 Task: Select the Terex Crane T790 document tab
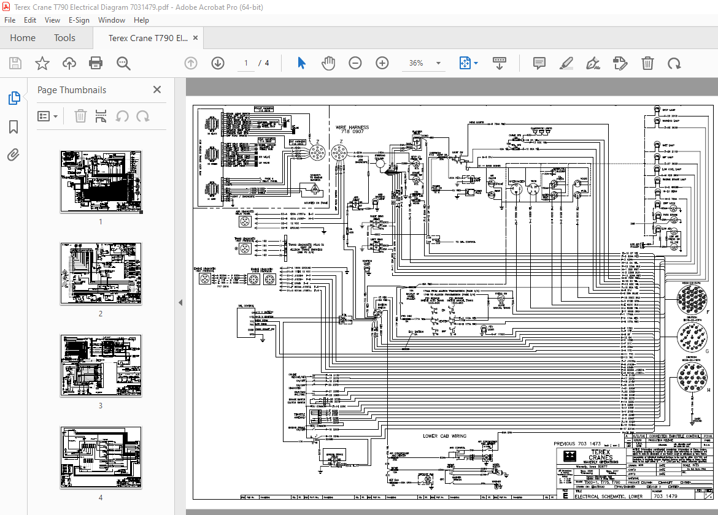point(148,38)
